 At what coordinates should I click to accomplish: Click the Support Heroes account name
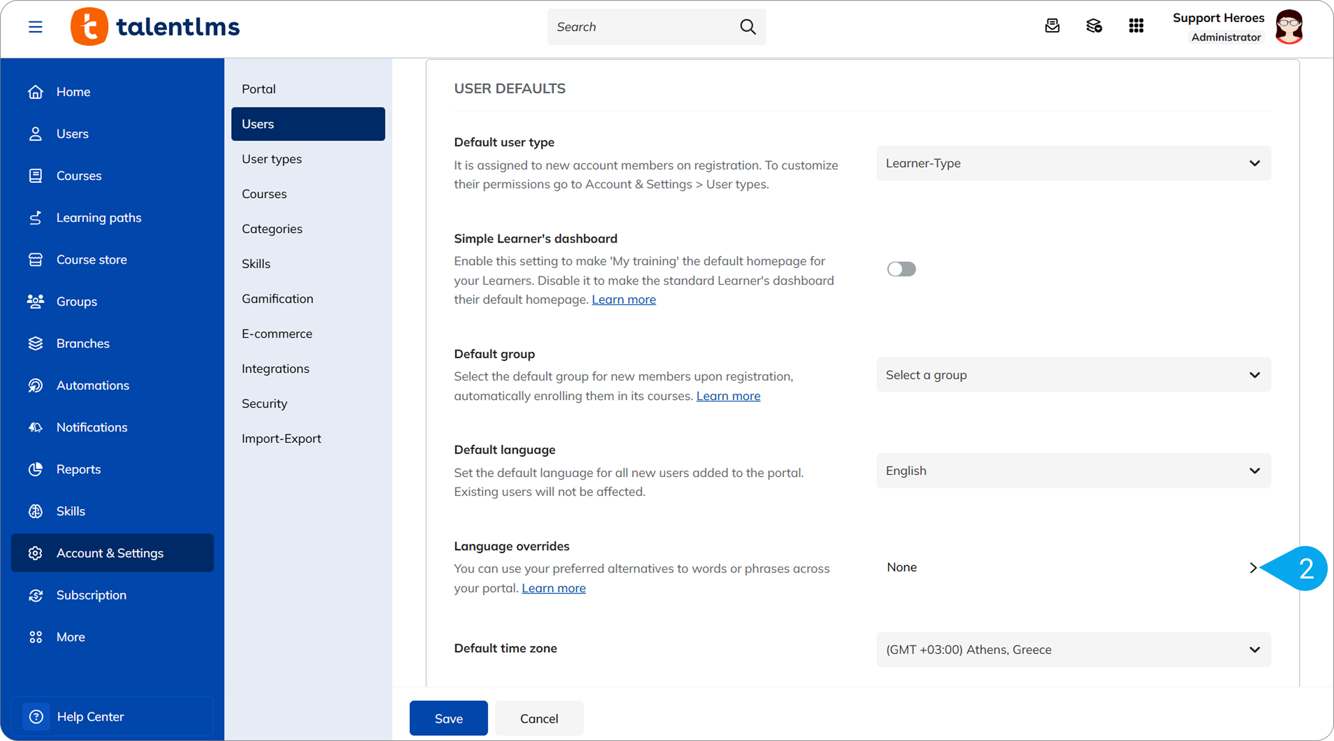coord(1218,18)
